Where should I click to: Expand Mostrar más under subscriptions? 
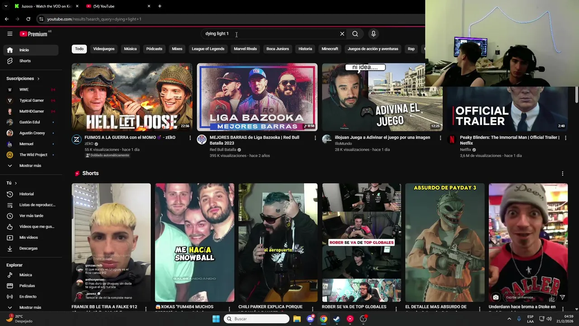31,166
